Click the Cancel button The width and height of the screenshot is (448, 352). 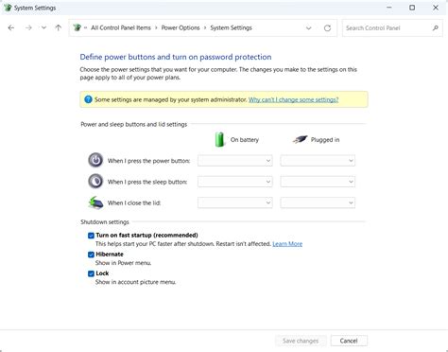[349, 341]
